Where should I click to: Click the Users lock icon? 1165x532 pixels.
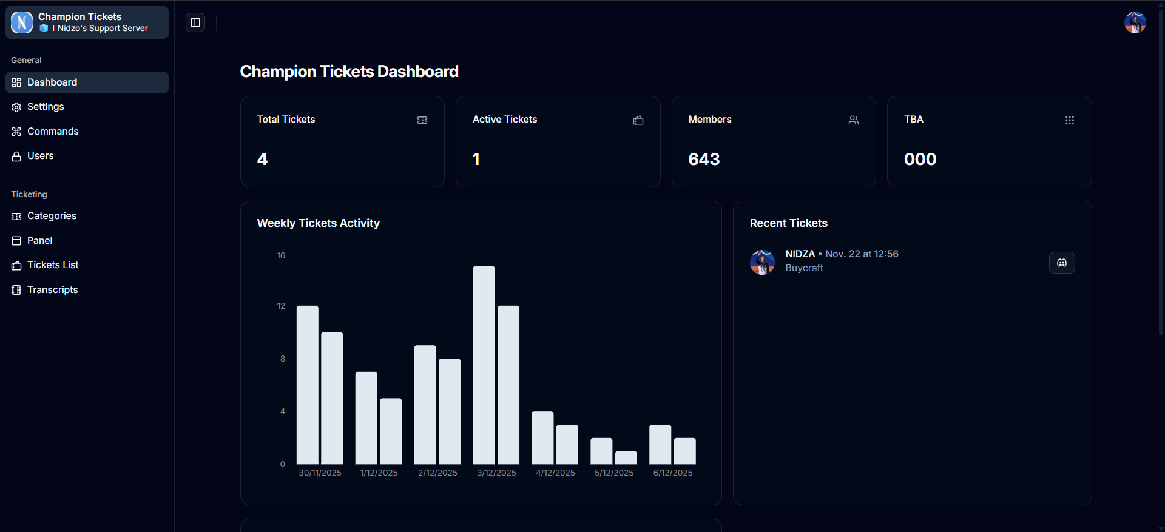(16, 157)
